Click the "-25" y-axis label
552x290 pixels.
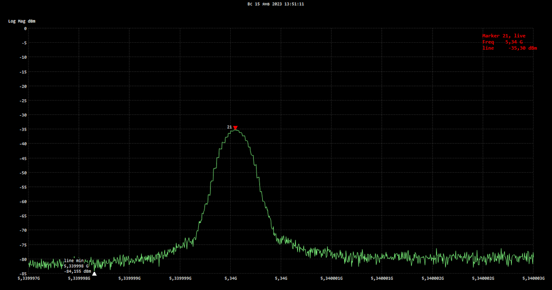pyautogui.click(x=23, y=101)
